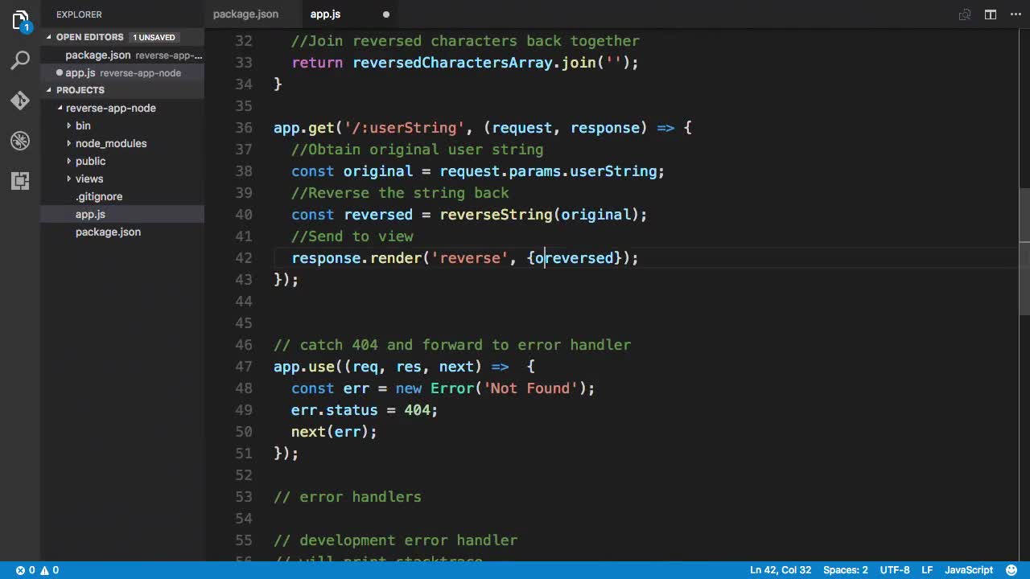Click the 1 UNSAVED badge
1030x579 pixels.
(154, 37)
